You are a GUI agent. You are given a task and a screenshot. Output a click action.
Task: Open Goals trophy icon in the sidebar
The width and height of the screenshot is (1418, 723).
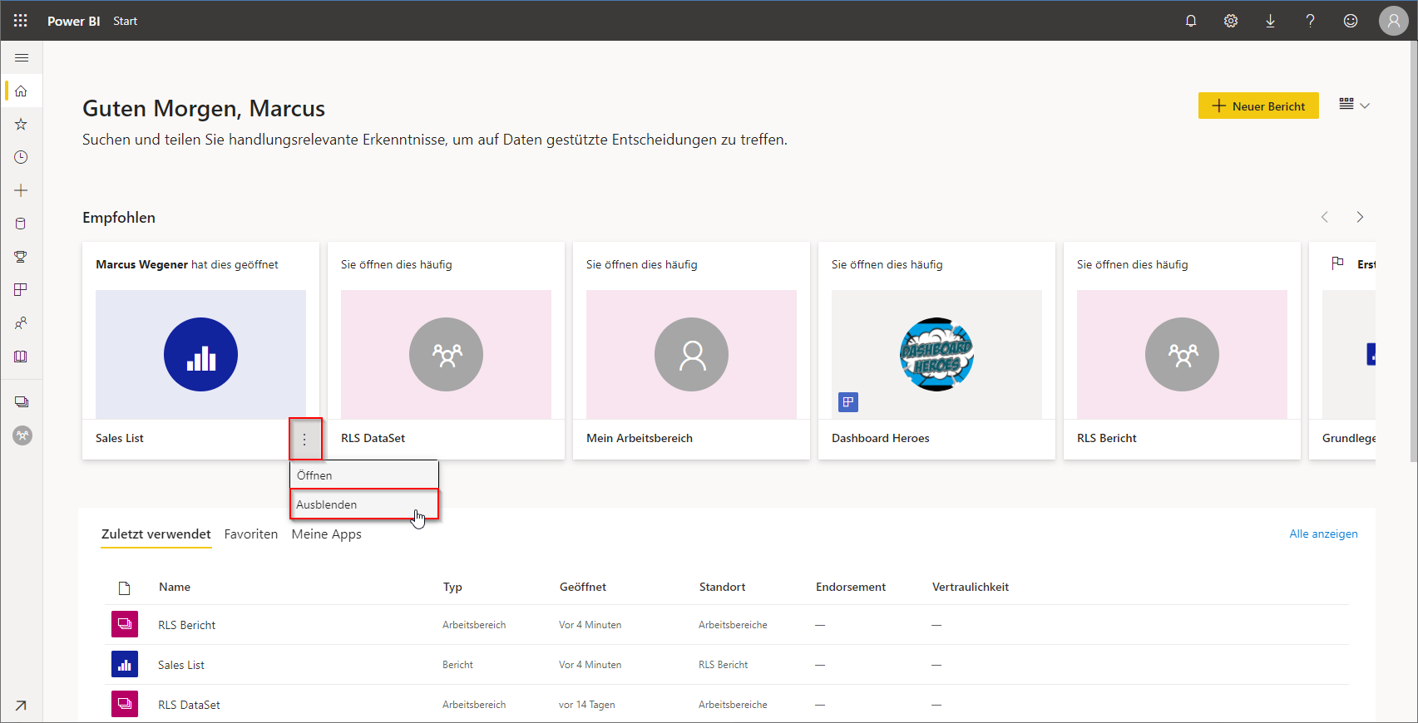[x=22, y=257]
